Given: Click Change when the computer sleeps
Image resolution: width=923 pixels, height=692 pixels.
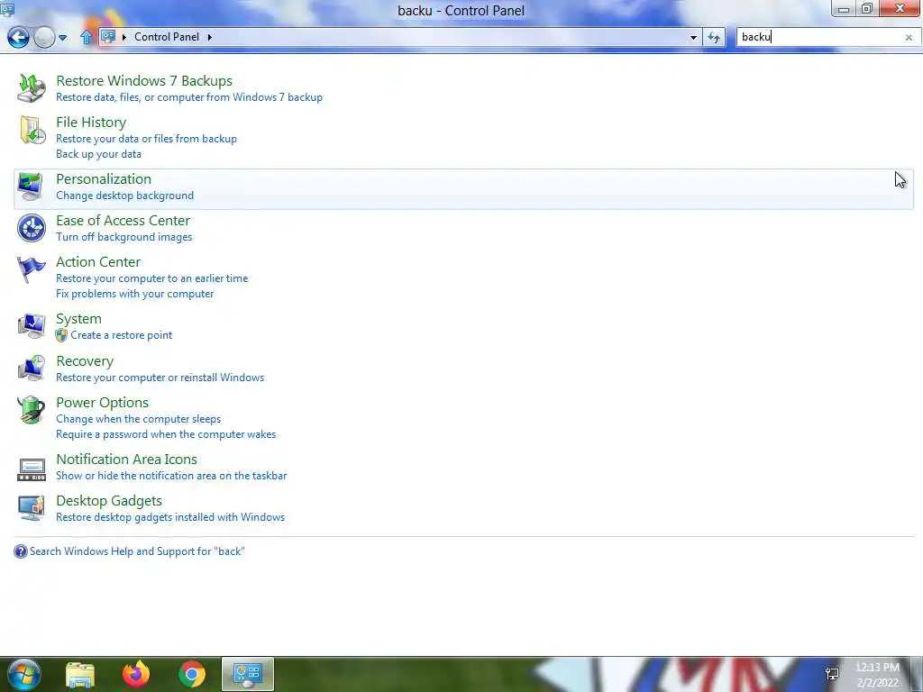Looking at the screenshot, I should coord(138,419).
